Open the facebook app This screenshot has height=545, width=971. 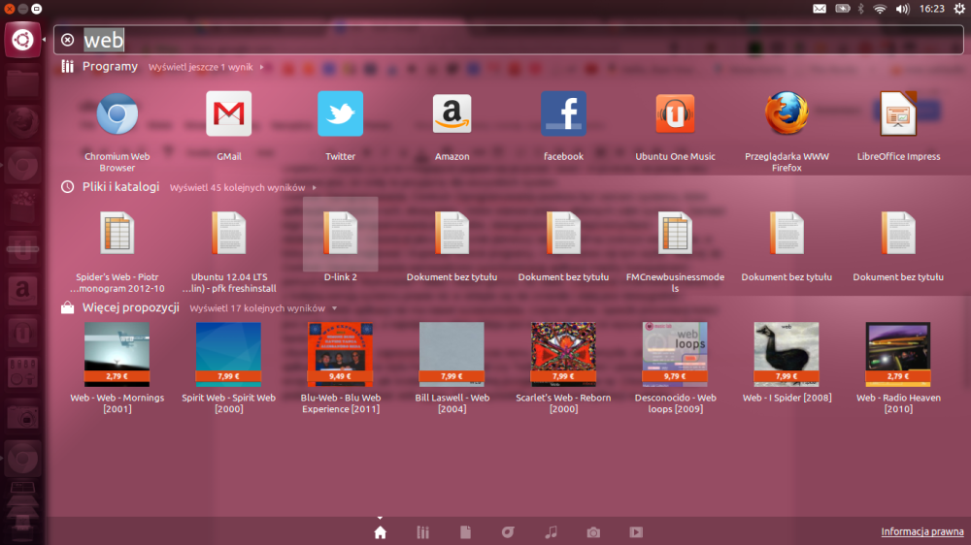(563, 113)
